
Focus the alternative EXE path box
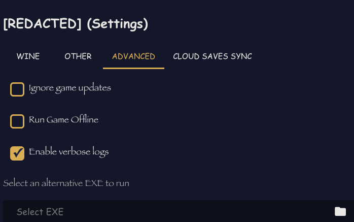[167, 211]
